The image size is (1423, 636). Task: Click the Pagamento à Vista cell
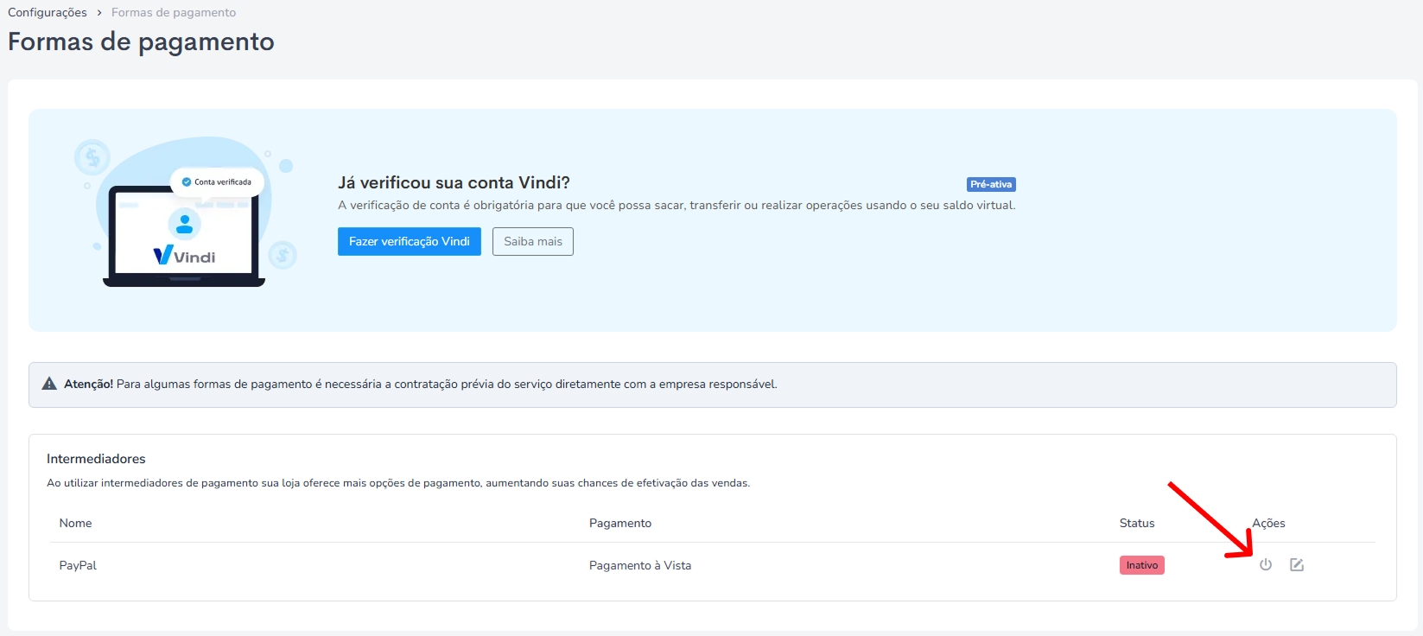[x=640, y=565]
